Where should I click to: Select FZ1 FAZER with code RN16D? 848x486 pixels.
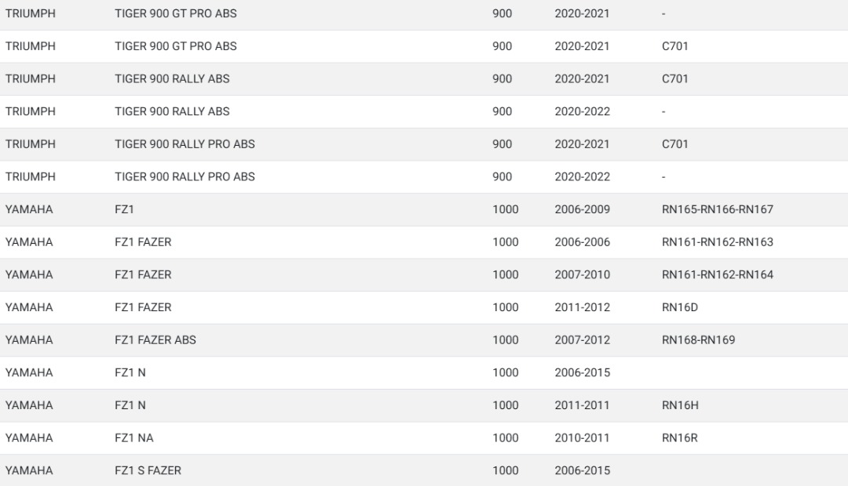[424, 307]
